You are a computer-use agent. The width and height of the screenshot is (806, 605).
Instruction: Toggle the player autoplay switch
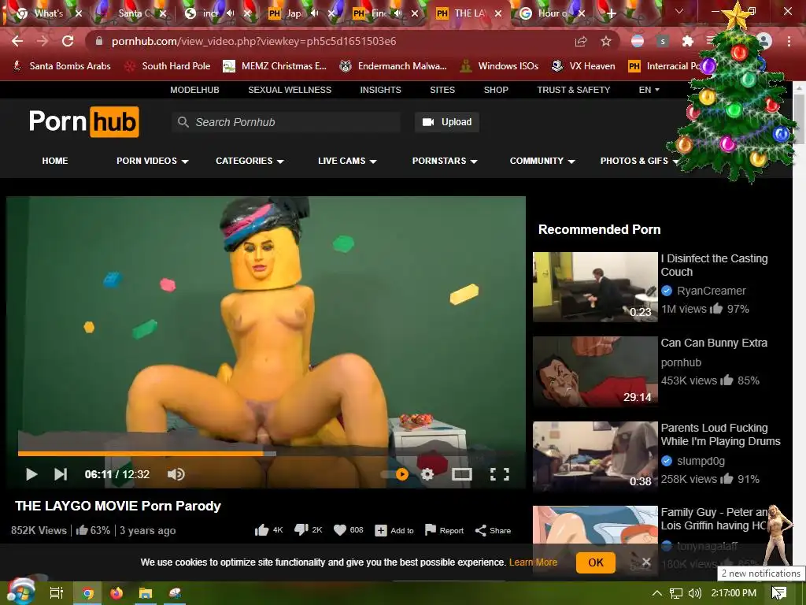[395, 473]
